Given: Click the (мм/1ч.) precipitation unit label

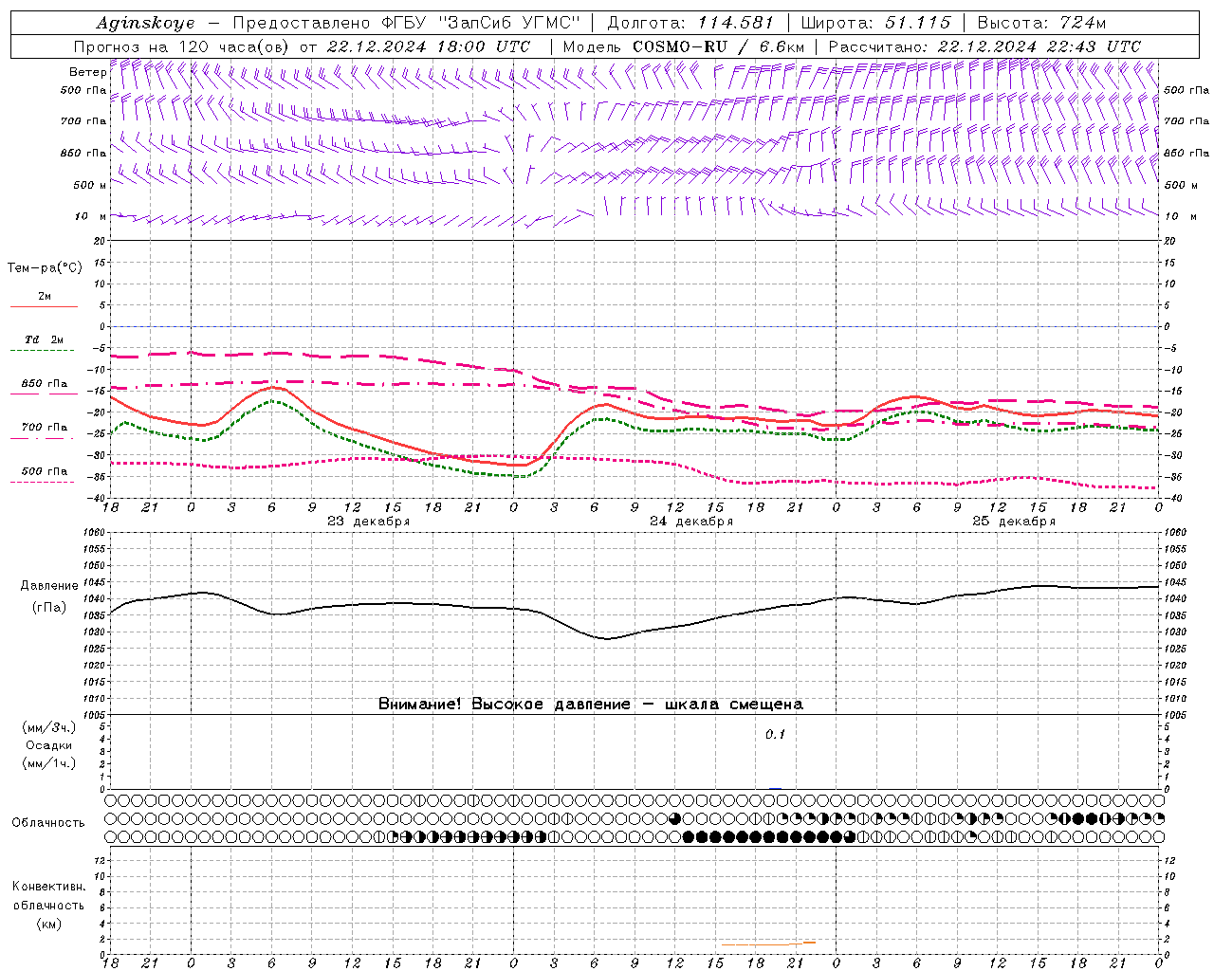Looking at the screenshot, I should click(48, 763).
